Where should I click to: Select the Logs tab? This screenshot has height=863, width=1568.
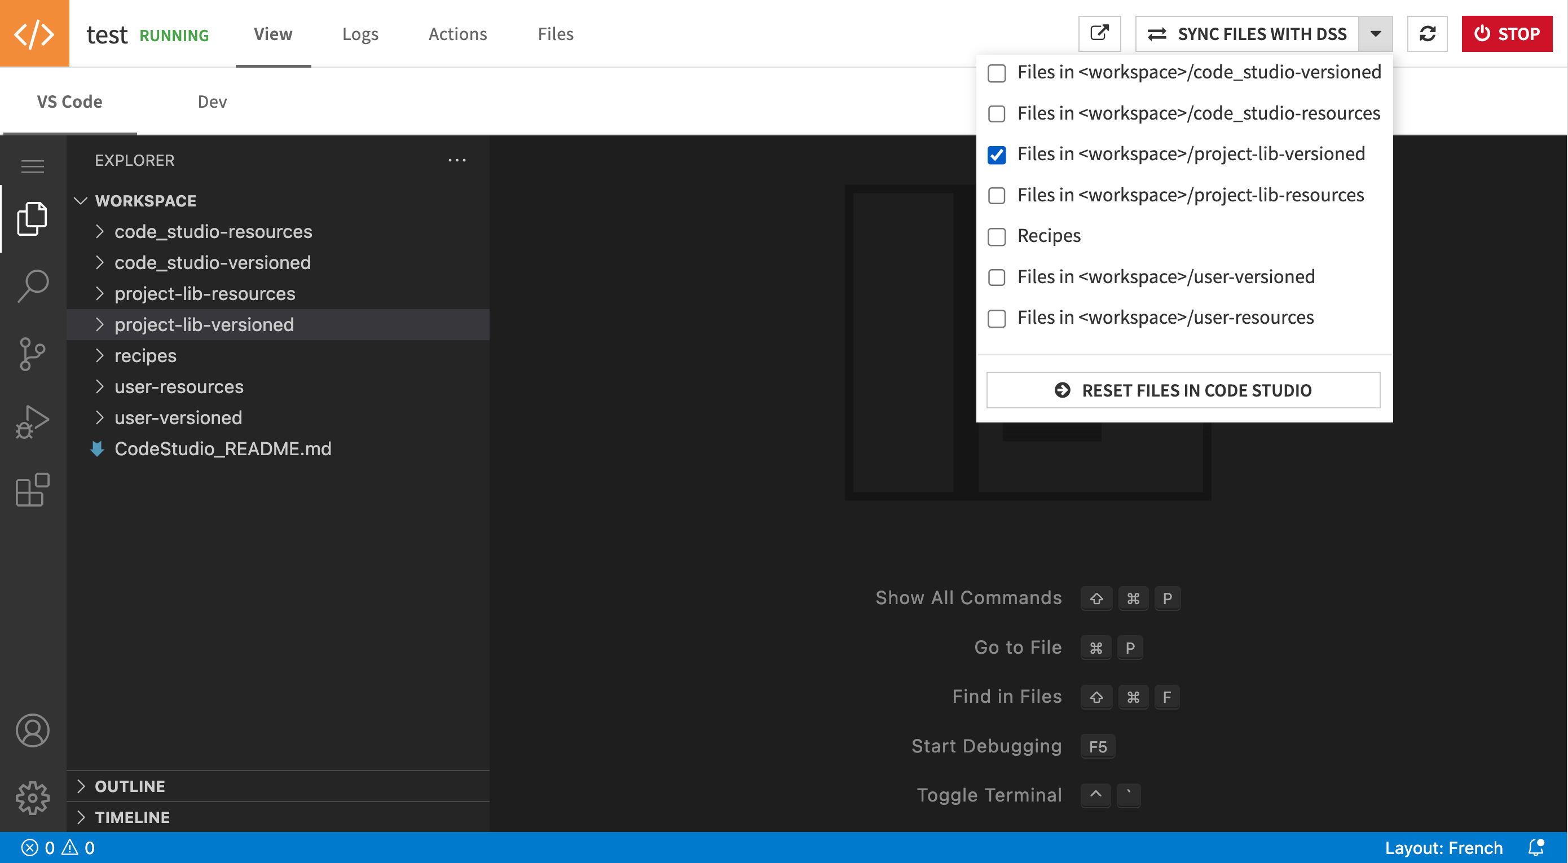(359, 33)
